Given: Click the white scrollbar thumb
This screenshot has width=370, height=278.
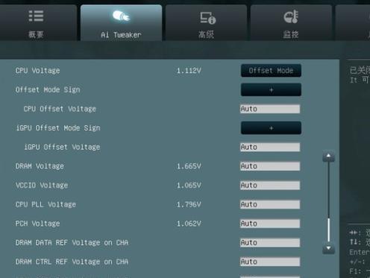Looking at the screenshot, I should click(329, 230).
